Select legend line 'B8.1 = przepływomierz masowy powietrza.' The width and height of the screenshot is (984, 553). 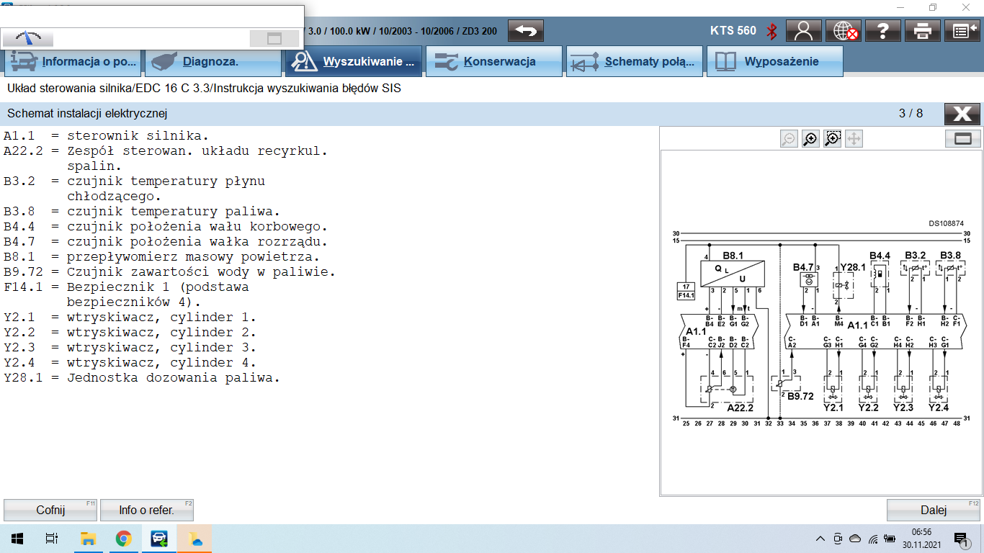[162, 256]
